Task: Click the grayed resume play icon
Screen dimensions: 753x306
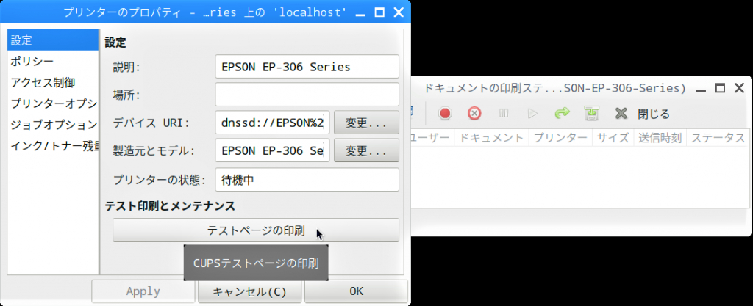Action: tap(532, 114)
